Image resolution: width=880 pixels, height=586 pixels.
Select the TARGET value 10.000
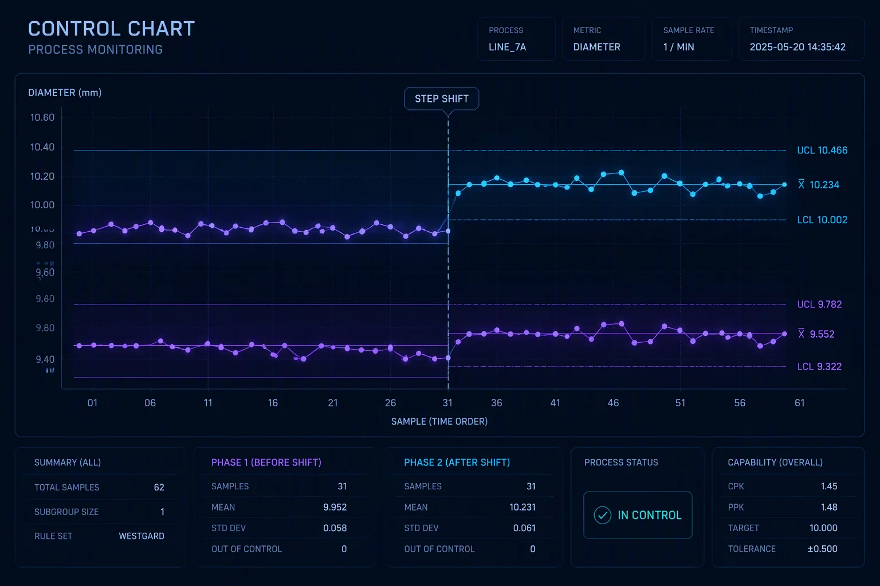click(x=823, y=528)
